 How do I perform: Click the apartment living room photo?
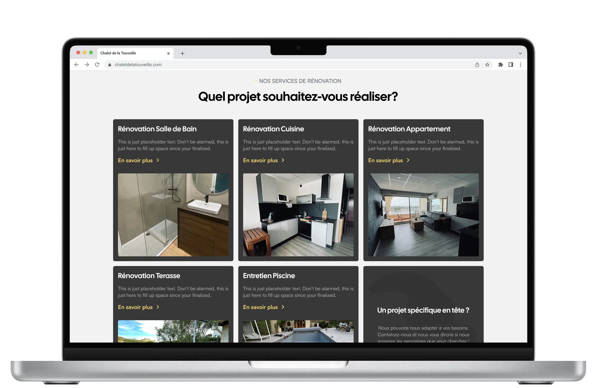click(423, 215)
